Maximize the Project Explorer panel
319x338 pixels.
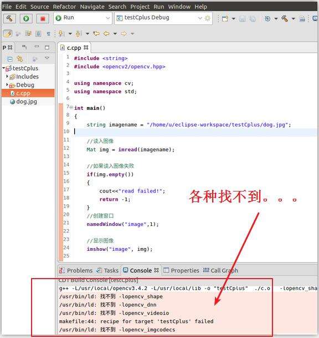(x=47, y=47)
